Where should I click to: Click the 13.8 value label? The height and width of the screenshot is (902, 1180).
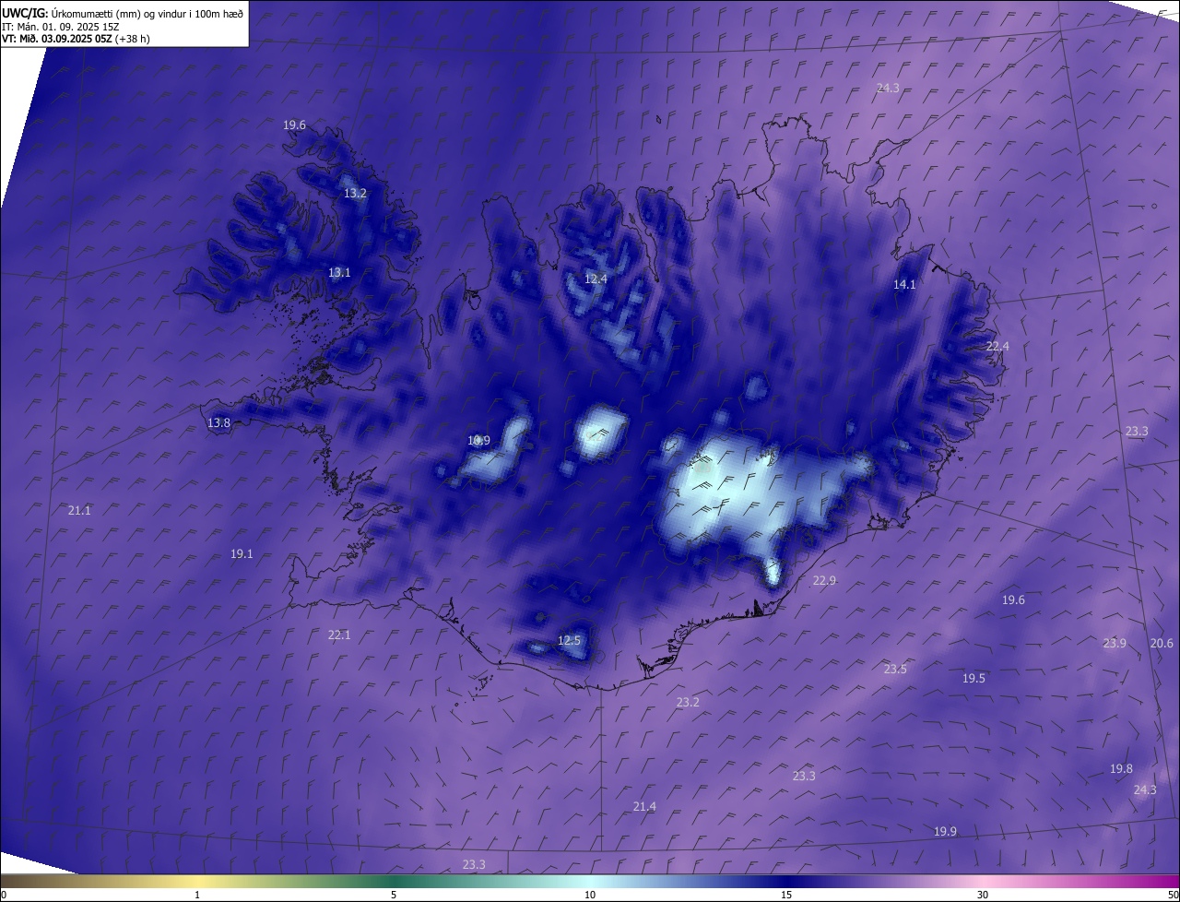click(x=218, y=423)
